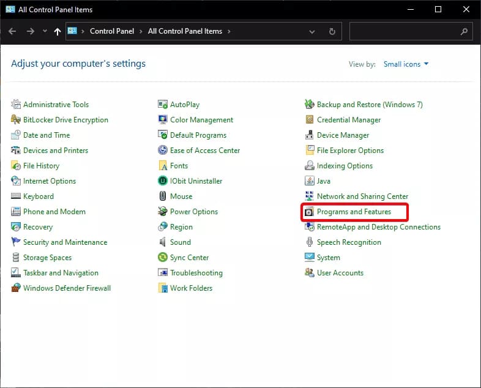Open the Sound speaker icon
This screenshot has height=388, width=481.
163,242
